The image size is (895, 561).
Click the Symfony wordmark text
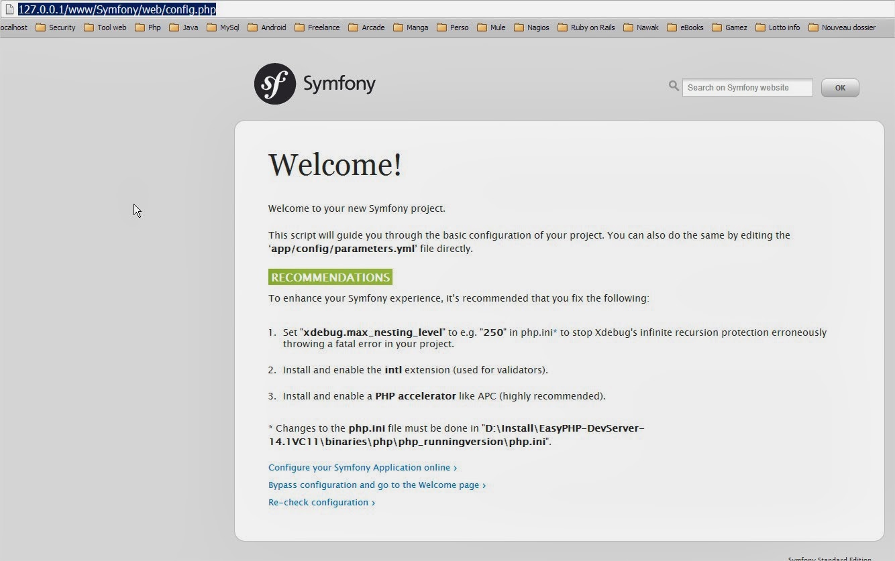pos(339,84)
